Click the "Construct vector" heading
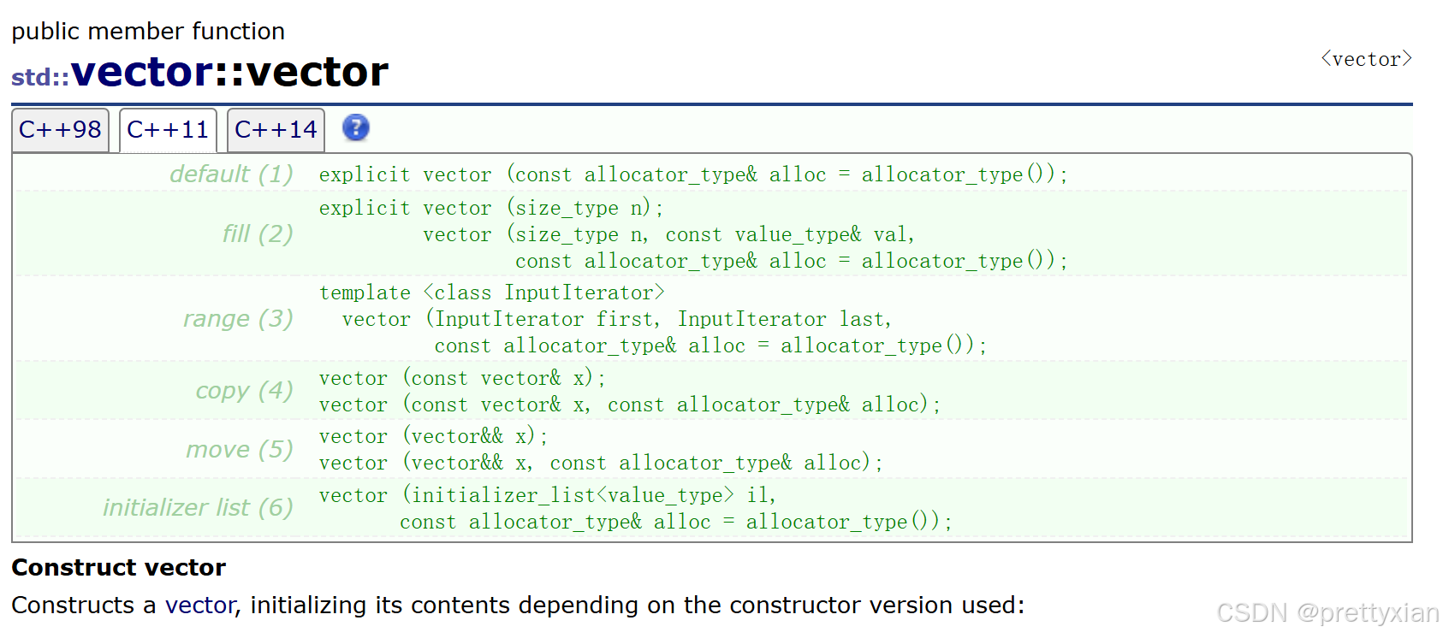Image resolution: width=1443 pixels, height=638 pixels. [x=118, y=568]
